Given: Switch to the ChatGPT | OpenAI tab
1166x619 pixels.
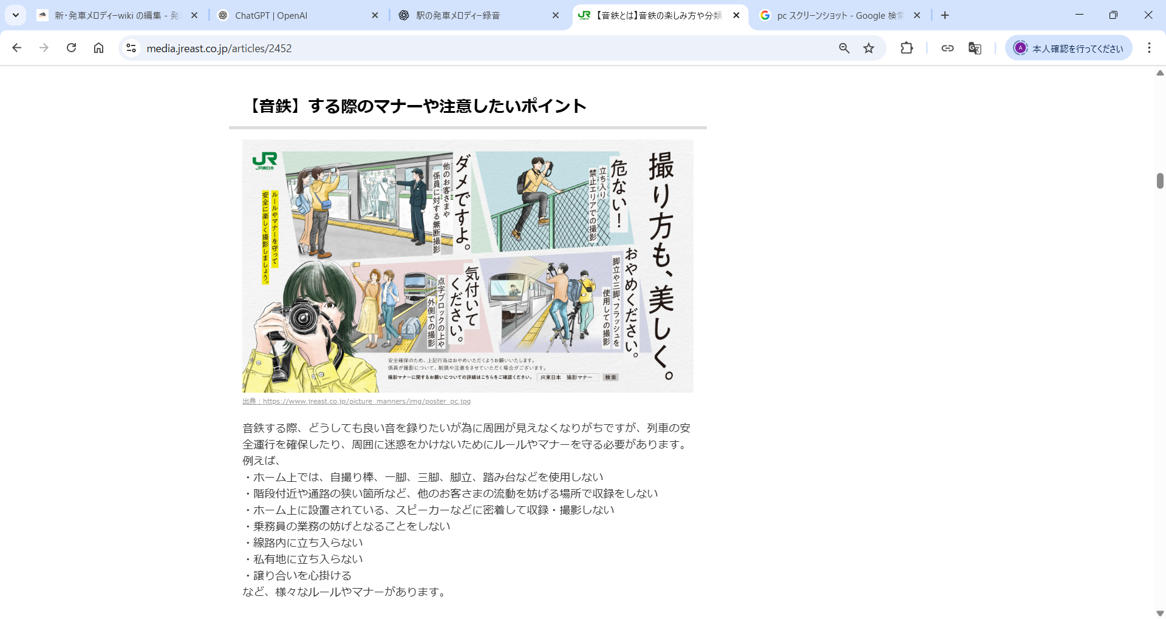Looking at the screenshot, I should pyautogui.click(x=298, y=15).
